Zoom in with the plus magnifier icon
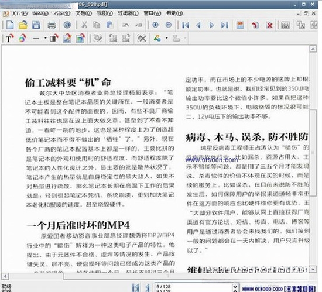This screenshot has height=292, width=322. coord(156,25)
